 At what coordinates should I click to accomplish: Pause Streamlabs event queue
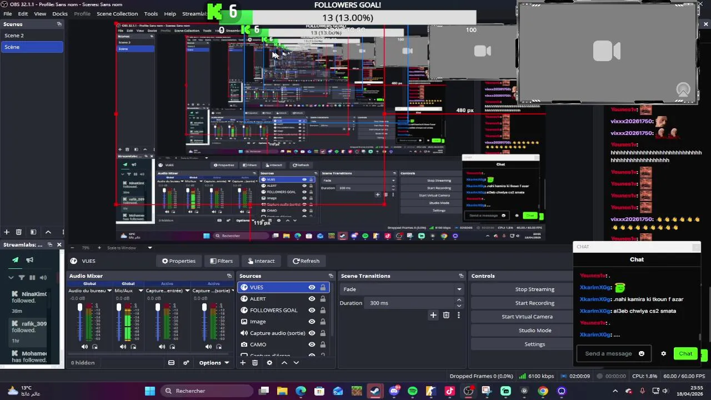(x=32, y=277)
